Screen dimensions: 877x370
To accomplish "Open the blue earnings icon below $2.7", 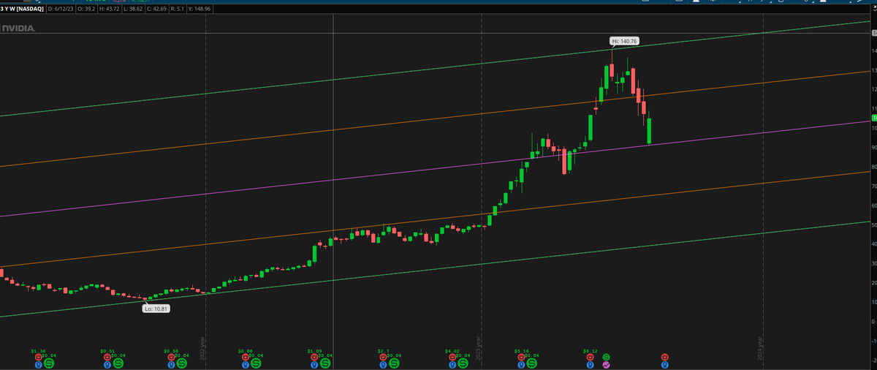I will [383, 364].
